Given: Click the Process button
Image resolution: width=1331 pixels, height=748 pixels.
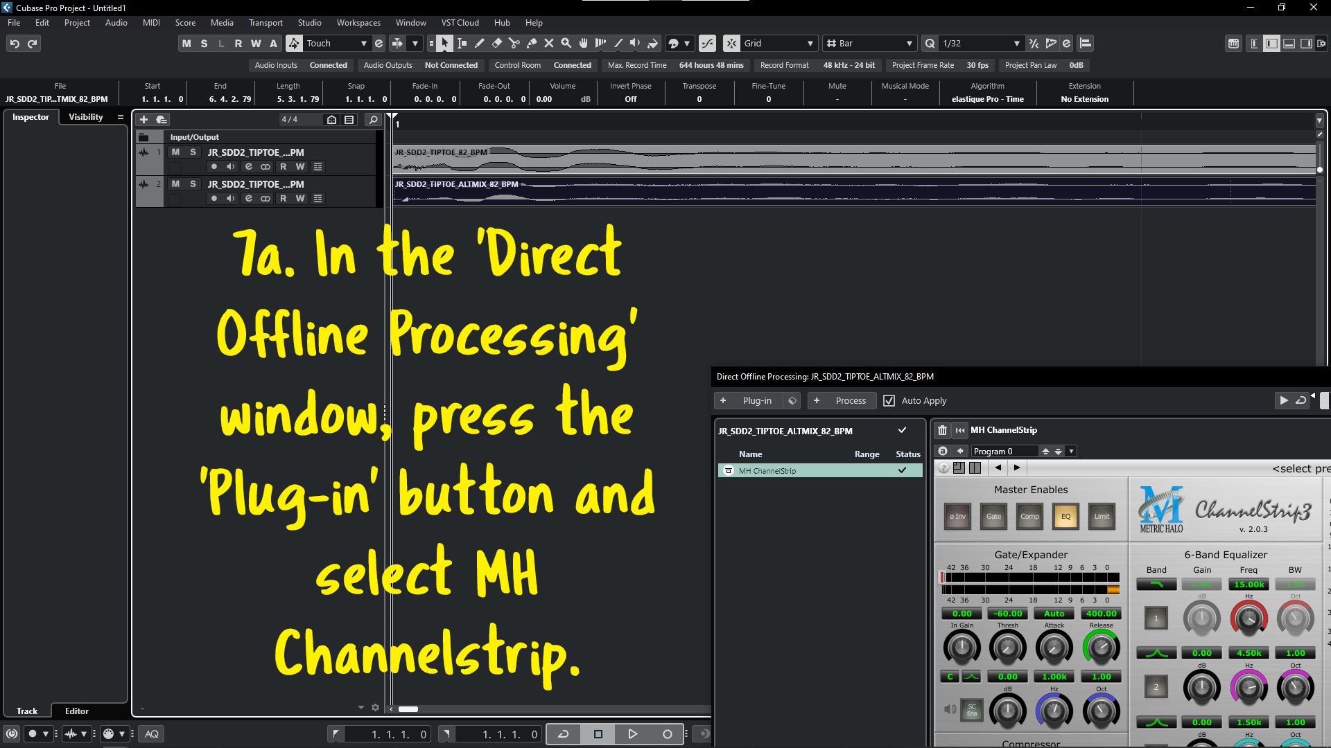Looking at the screenshot, I should (842, 400).
